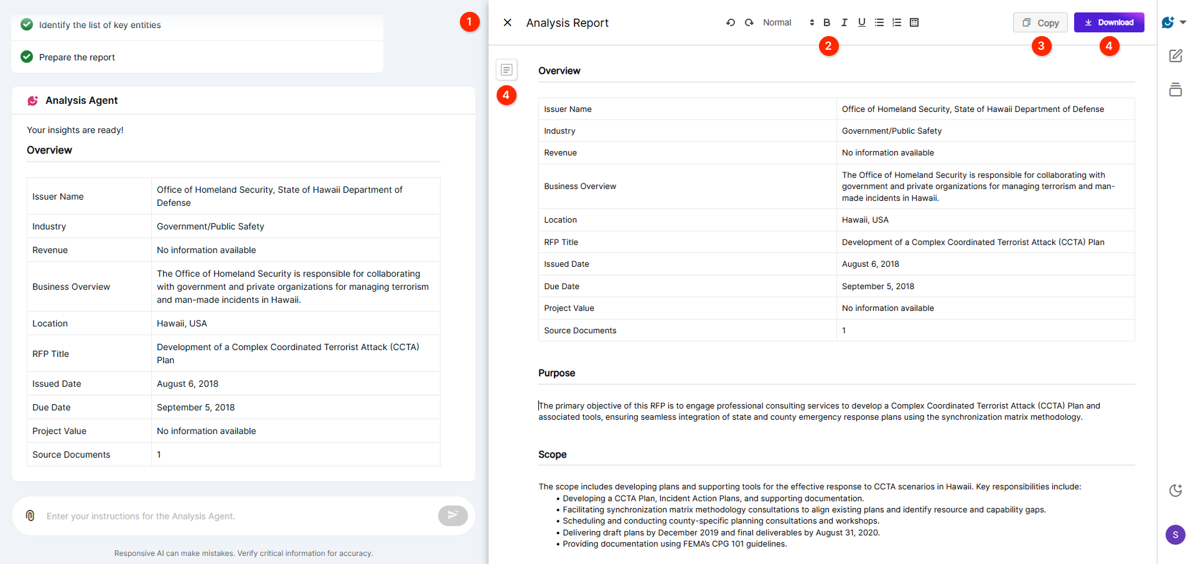Download the Analysis Report
The height and width of the screenshot is (564, 1193).
pyautogui.click(x=1108, y=22)
